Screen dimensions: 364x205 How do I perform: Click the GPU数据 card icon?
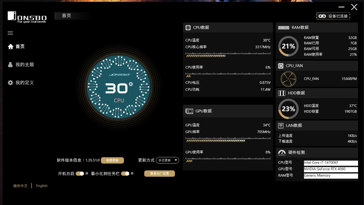pyautogui.click(x=189, y=111)
